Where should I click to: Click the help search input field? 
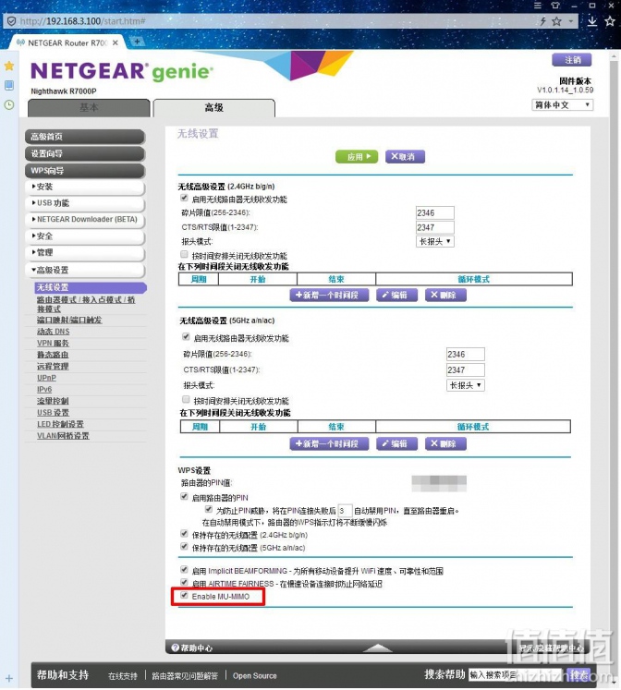coord(516,674)
